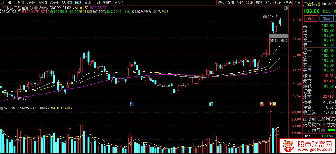
Task: Click the 卖三 price 103.84
Action: [328, 35]
